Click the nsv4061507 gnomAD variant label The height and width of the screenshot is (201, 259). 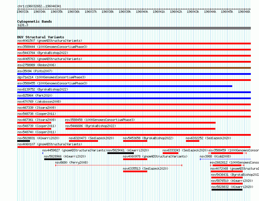[x=50, y=41]
